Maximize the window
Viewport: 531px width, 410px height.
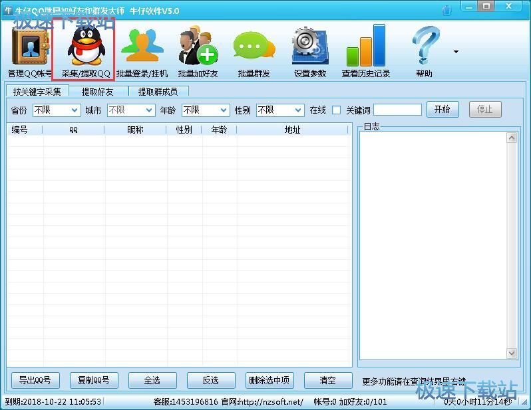(x=486, y=7)
